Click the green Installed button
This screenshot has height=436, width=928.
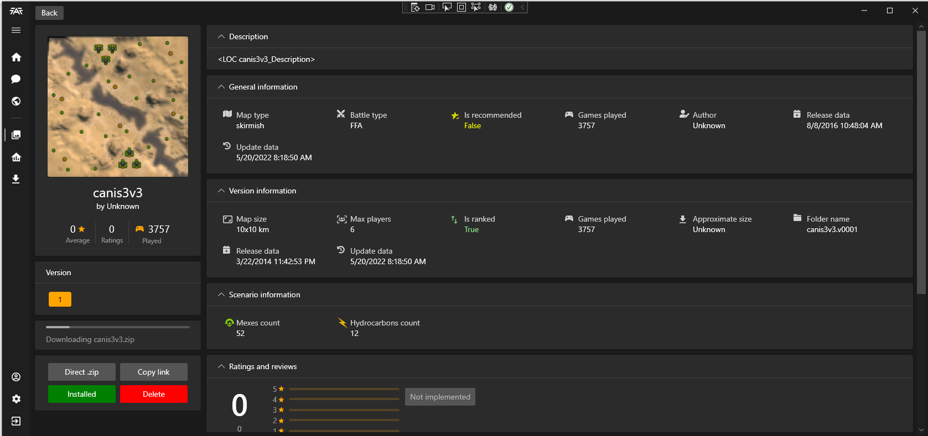(82, 394)
